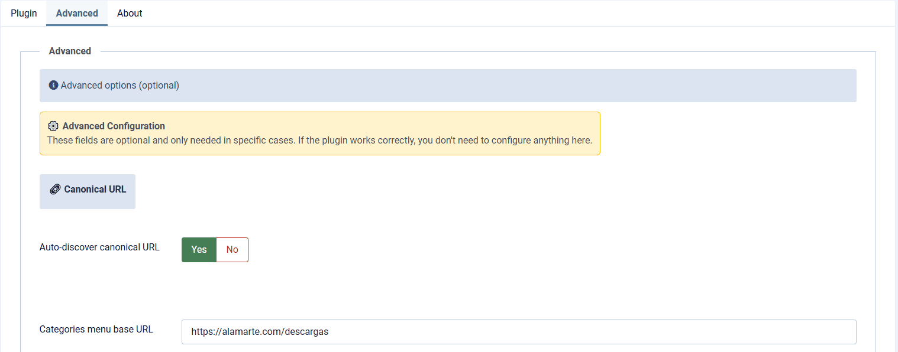Click the info icon beside Advanced options

pyautogui.click(x=53, y=85)
